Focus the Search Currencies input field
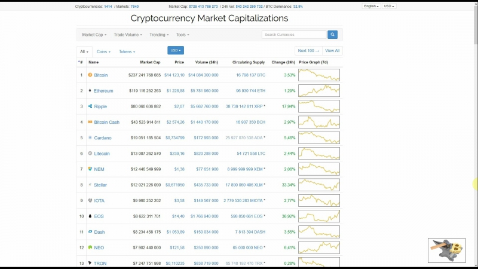Image resolution: width=478 pixels, height=269 pixels. pyautogui.click(x=294, y=35)
